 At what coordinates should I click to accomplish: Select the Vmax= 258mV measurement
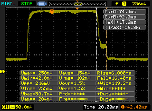pyautogui.click(x=39, y=73)
